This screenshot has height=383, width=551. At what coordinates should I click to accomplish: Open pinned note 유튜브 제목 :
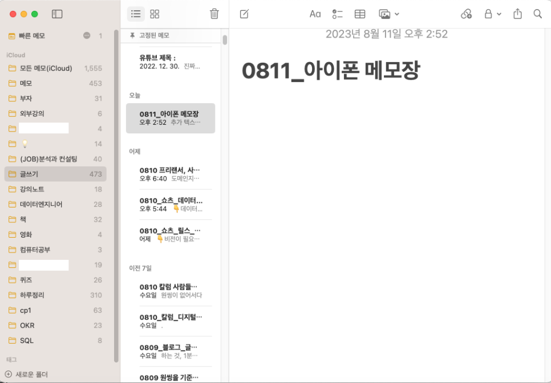[171, 62]
